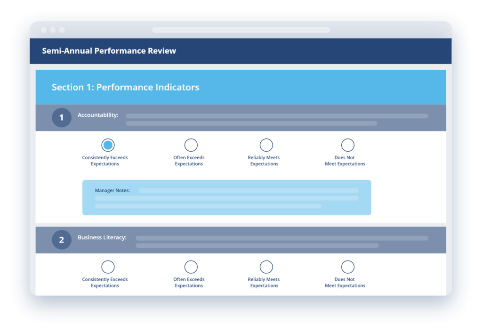Collapse the Business Literacy question header
Screen dimensions: 482x334
241,239
